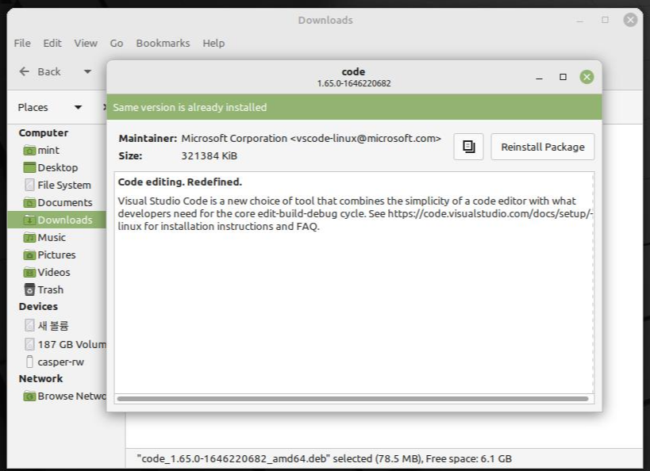Select the 187 GB Volume device icon
This screenshot has height=471, width=650.
[29, 344]
